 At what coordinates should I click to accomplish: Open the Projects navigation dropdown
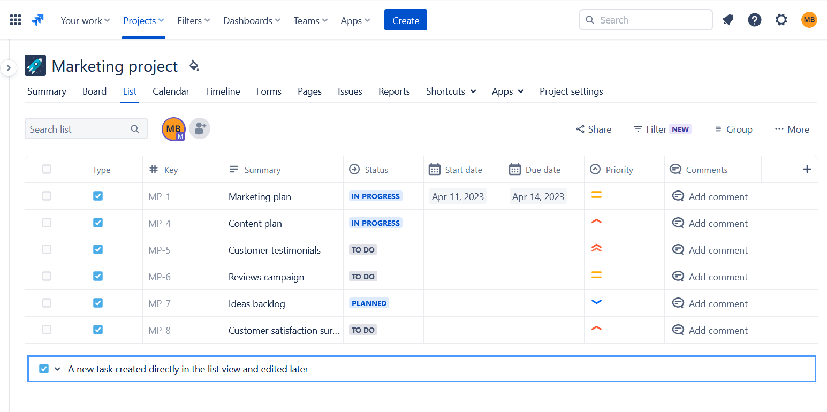(x=143, y=20)
